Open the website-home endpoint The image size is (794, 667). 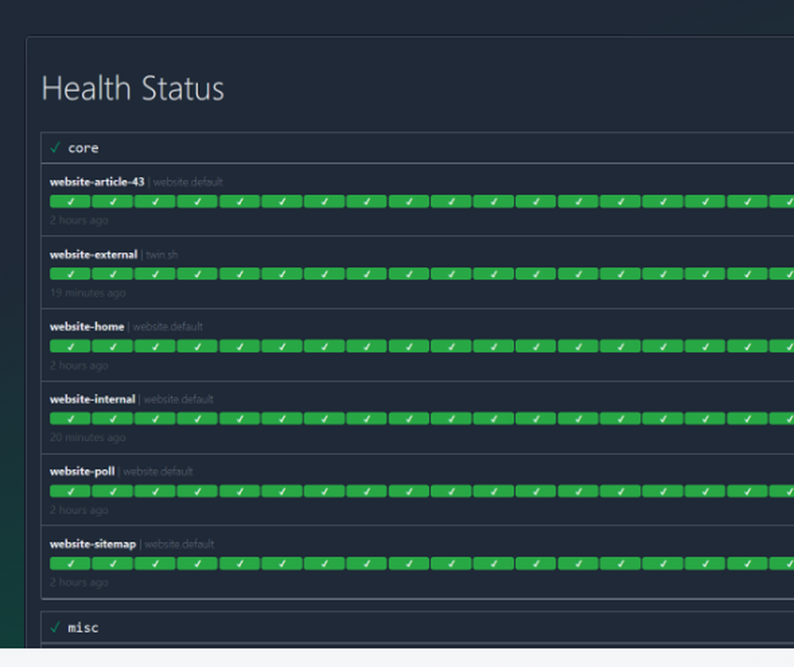87,326
